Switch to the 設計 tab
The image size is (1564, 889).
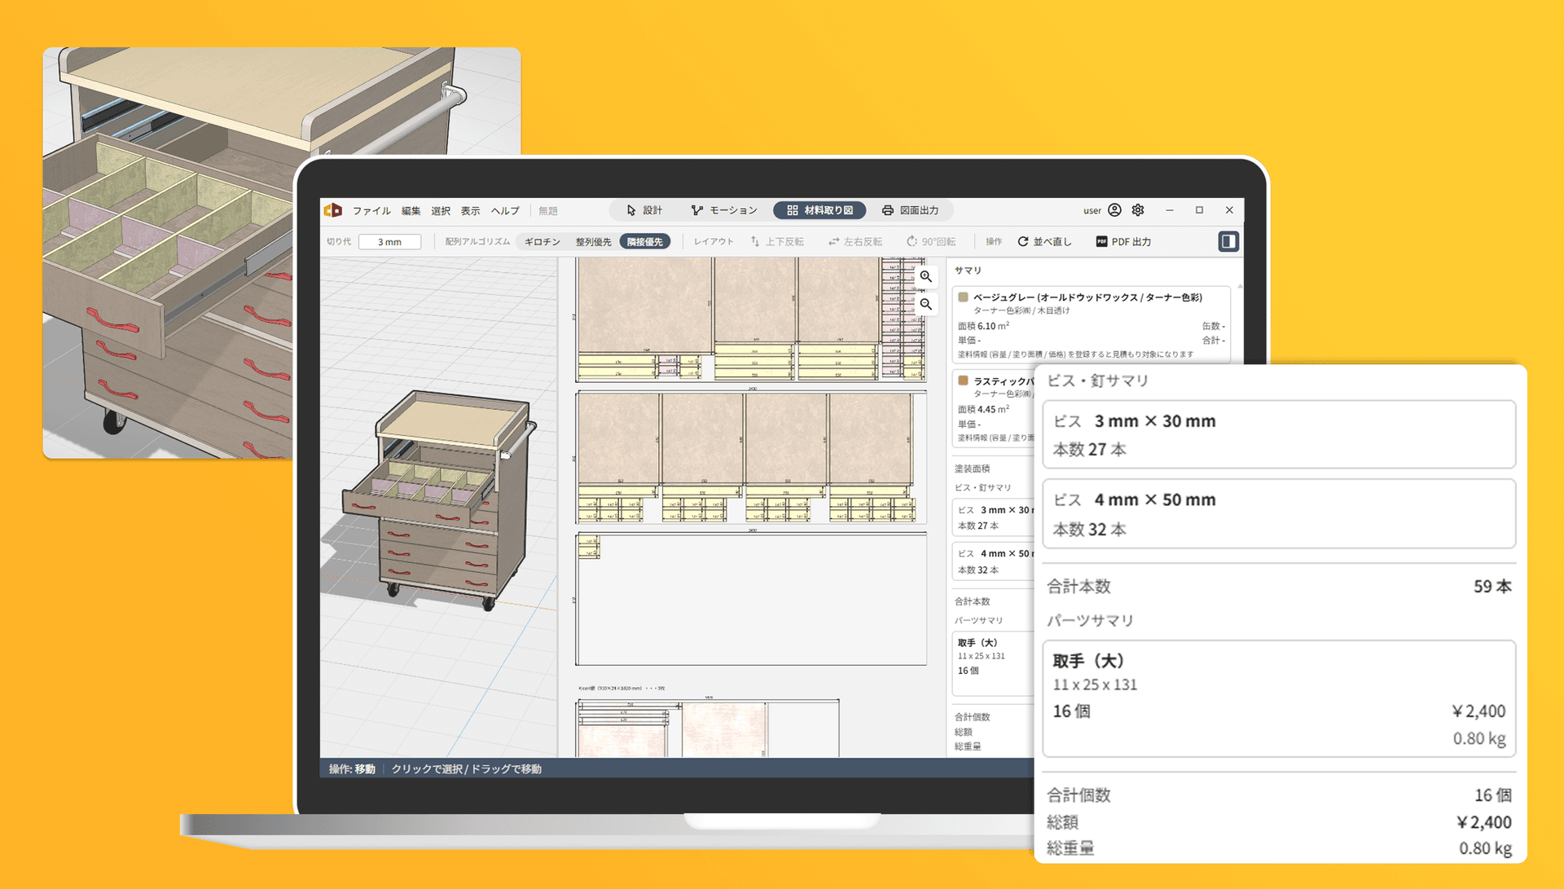pos(644,210)
